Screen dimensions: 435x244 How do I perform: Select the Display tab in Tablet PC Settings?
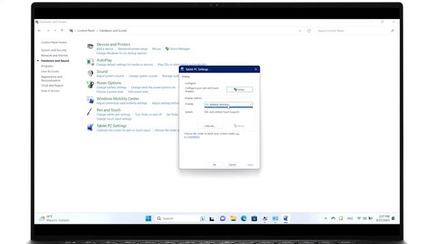point(186,77)
